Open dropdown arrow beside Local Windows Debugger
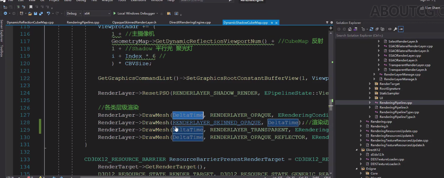The image size is (444, 178). click(157, 13)
